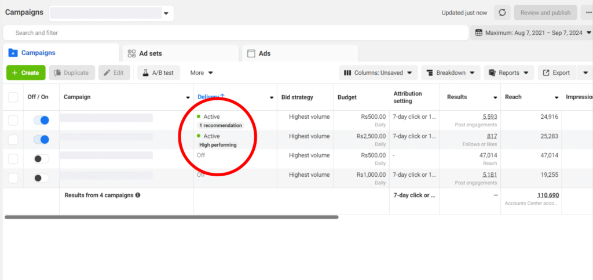Open the Breakdown dropdown
Image resolution: width=593 pixels, height=280 pixels.
point(451,72)
